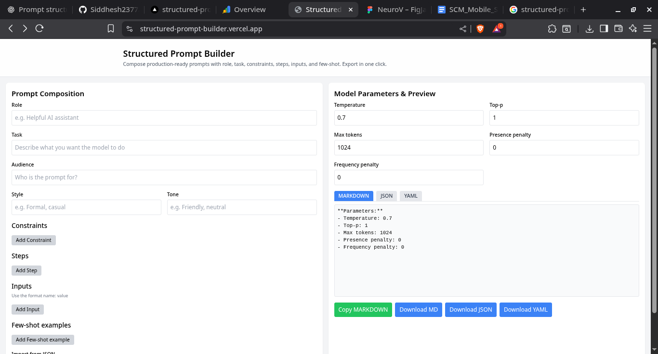Viewport: 658px width, 354px height.
Task: Click the green Copy MARKDOWN button
Action: pyautogui.click(x=363, y=310)
